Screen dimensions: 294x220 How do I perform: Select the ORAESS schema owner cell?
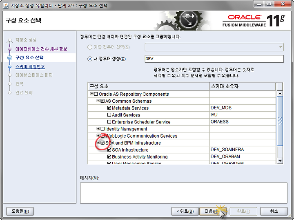(243, 122)
